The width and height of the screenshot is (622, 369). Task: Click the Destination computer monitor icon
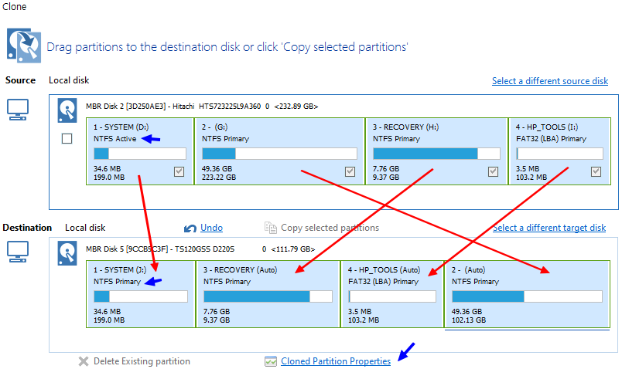click(18, 251)
